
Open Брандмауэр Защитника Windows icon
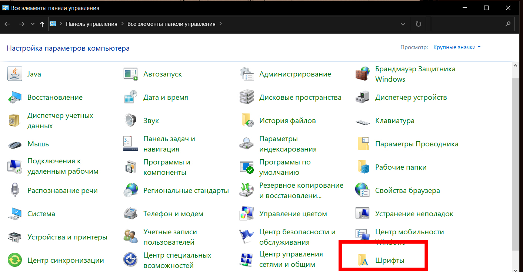363,74
